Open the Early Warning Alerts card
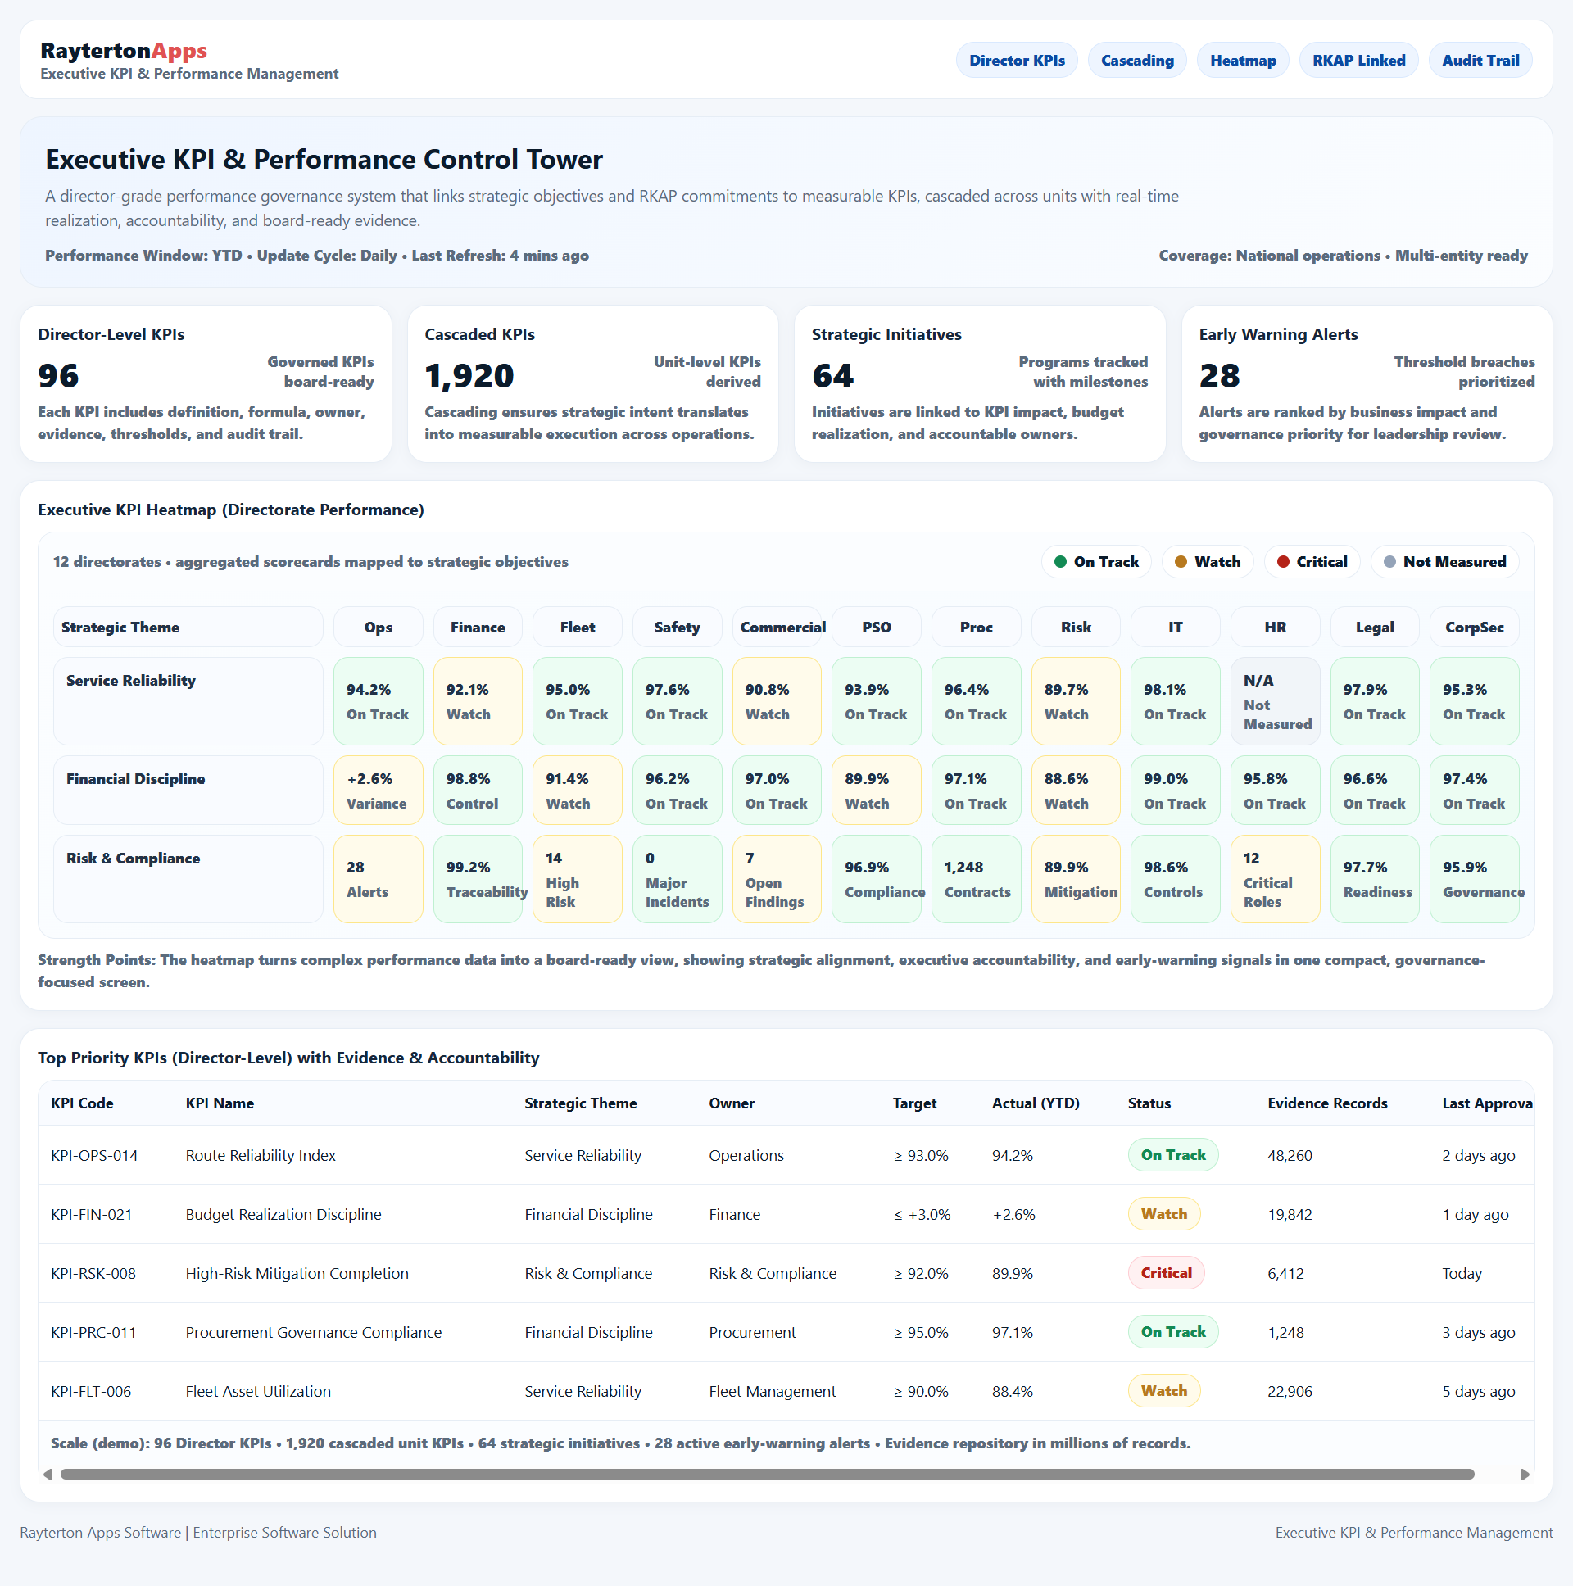1573x1586 pixels. 1366,383
